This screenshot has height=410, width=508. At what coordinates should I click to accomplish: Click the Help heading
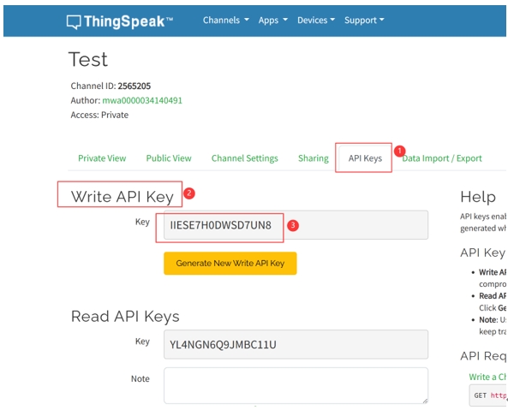point(478,197)
